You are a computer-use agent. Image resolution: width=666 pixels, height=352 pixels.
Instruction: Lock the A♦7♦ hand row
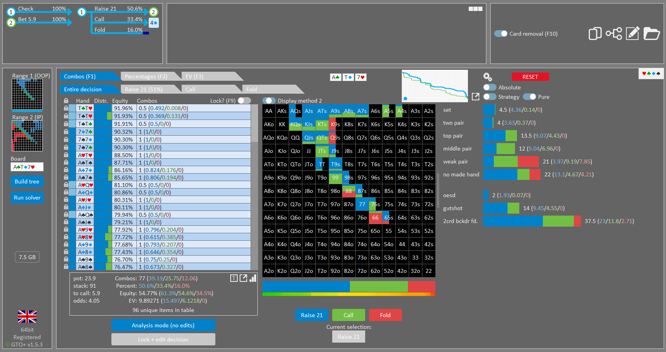tap(66, 170)
